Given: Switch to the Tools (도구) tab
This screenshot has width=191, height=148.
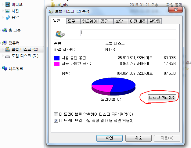Looking at the screenshot, I should pyautogui.click(x=73, y=21).
